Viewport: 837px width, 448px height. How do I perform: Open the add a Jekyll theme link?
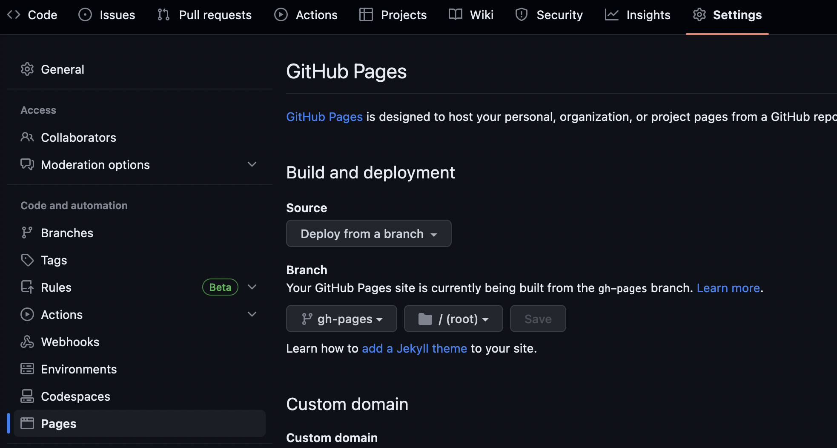click(x=415, y=348)
